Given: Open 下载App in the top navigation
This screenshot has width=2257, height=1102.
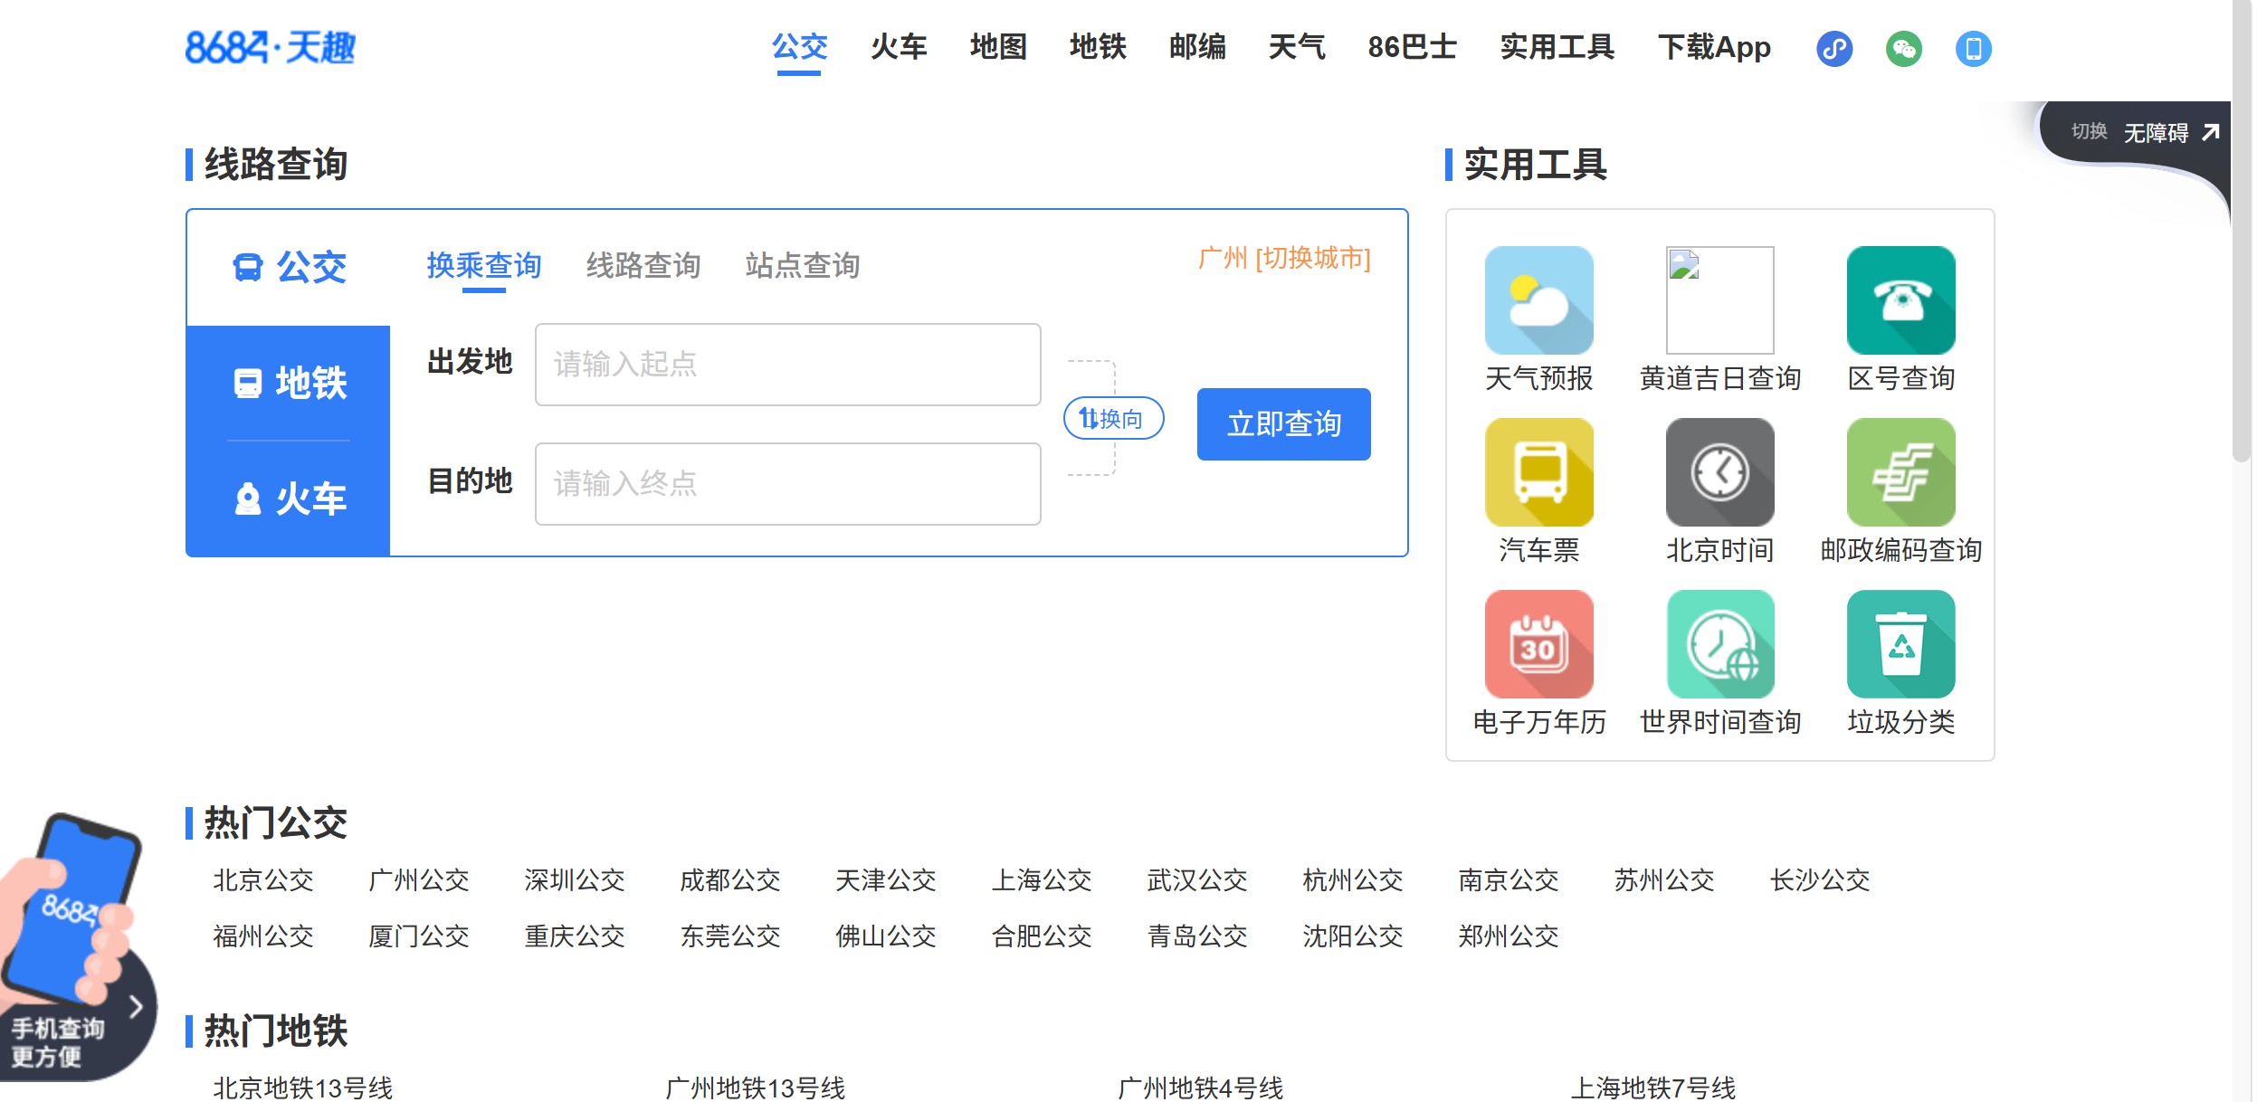Looking at the screenshot, I should tap(1714, 46).
